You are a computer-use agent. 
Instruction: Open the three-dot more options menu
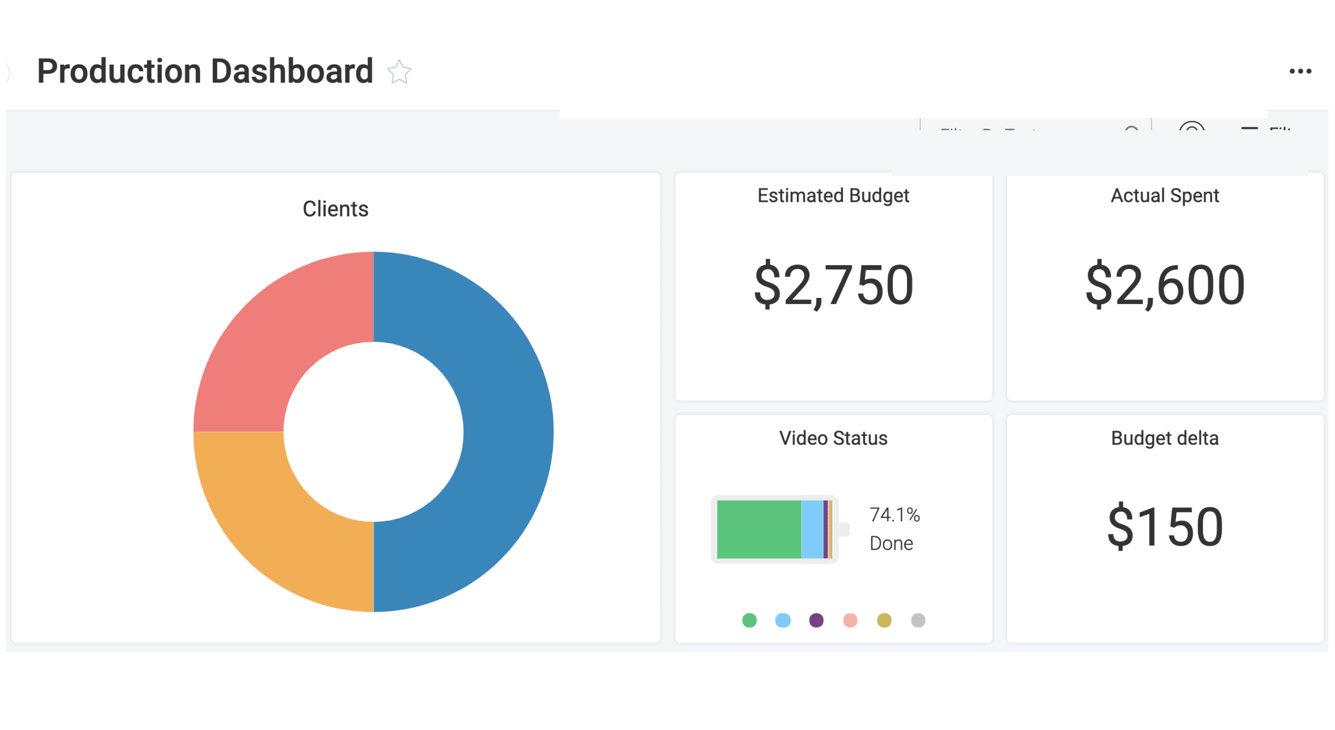point(1300,72)
